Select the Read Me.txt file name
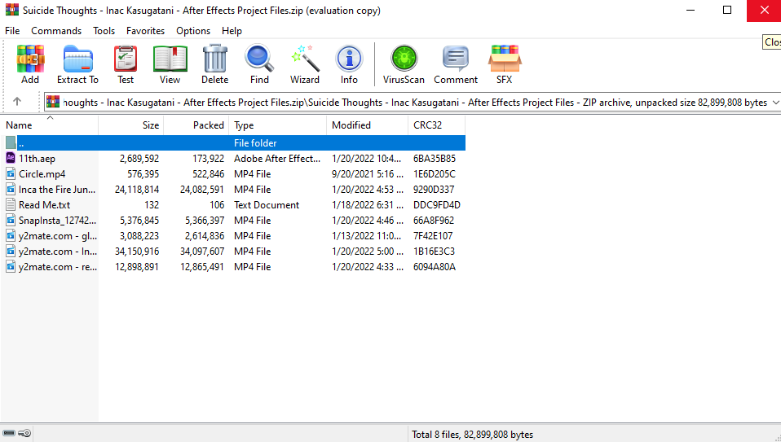 (44, 205)
